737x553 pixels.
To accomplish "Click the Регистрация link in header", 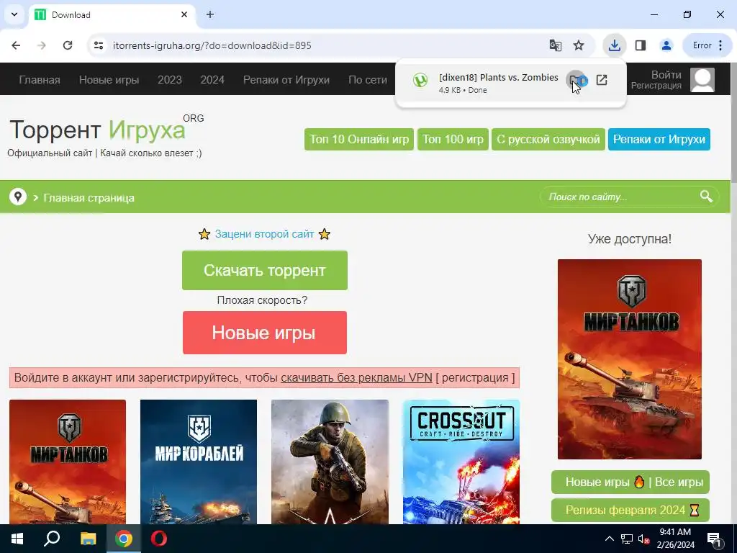I will click(x=656, y=86).
